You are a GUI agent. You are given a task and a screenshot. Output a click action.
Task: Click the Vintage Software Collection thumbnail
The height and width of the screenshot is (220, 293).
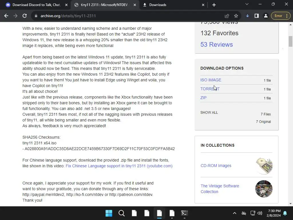pyautogui.click(x=264, y=189)
